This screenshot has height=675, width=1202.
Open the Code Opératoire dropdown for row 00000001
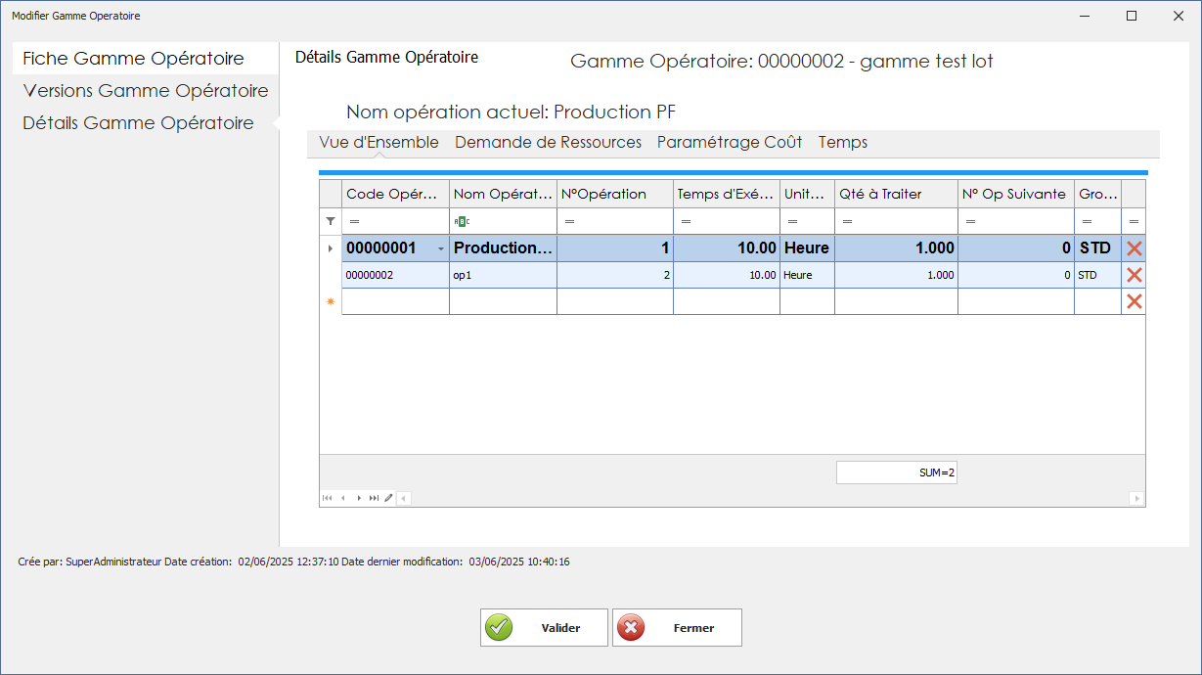tap(440, 247)
